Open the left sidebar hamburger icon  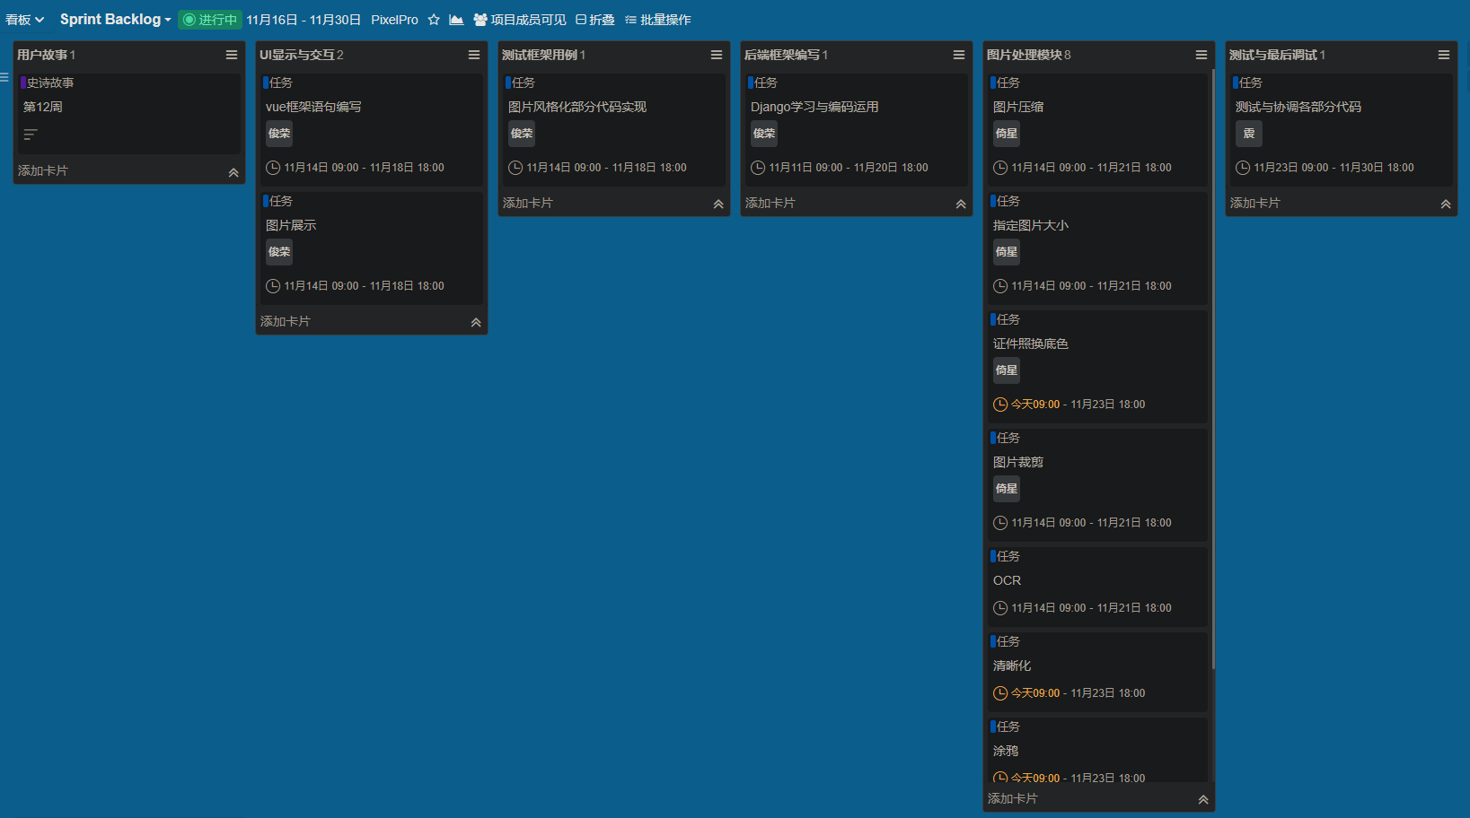point(4,77)
